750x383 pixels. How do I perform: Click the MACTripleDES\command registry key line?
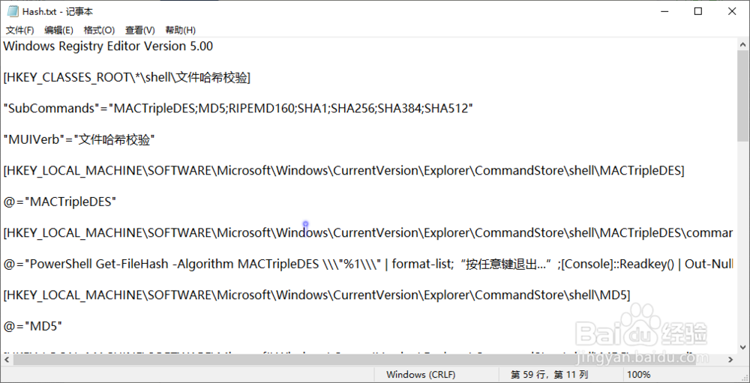point(368,233)
